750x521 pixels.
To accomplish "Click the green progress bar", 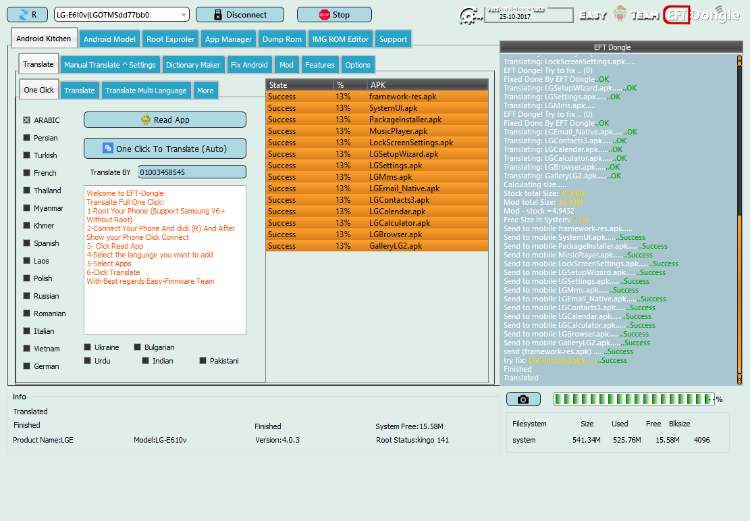I will 634,399.
